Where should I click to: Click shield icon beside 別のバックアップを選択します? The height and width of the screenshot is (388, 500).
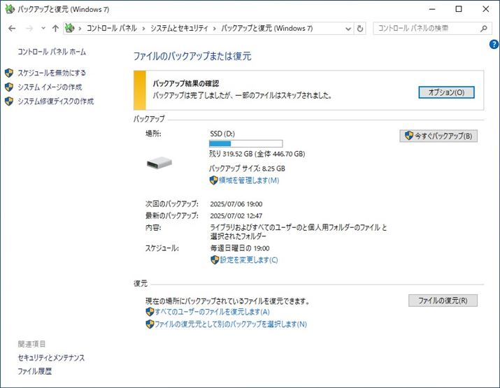150,324
